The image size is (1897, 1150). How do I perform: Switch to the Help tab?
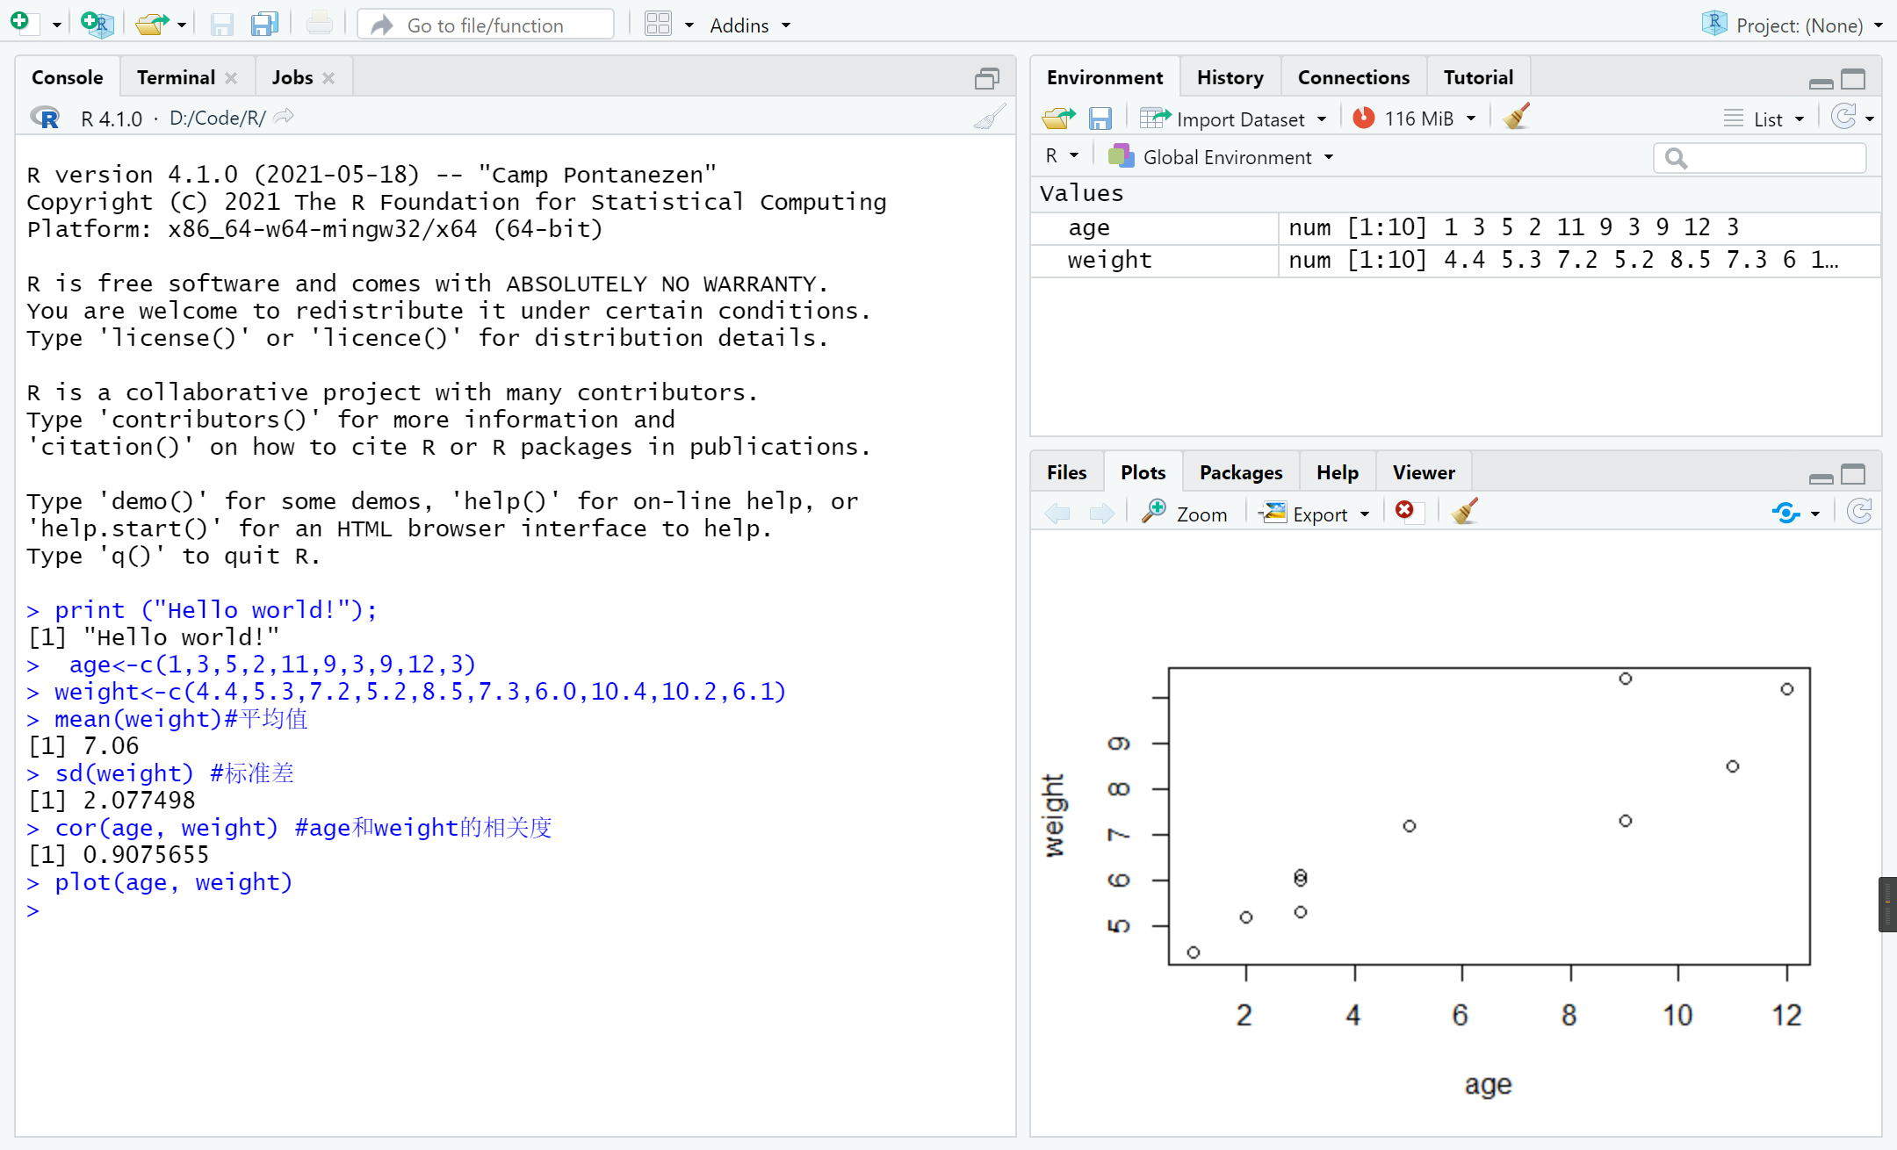1338,472
